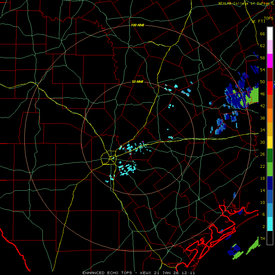This screenshot has width=275, height=275.
Task: Click the 100 NMI range ring label
Action: (137, 25)
